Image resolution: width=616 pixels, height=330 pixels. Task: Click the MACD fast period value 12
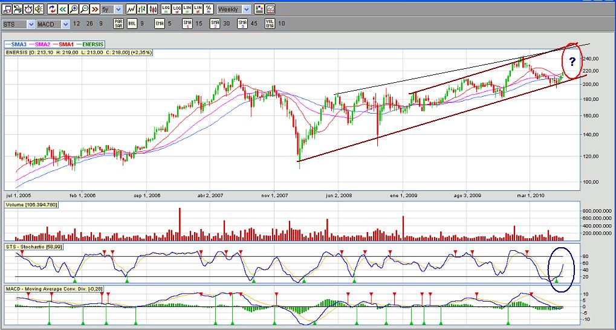(76, 24)
